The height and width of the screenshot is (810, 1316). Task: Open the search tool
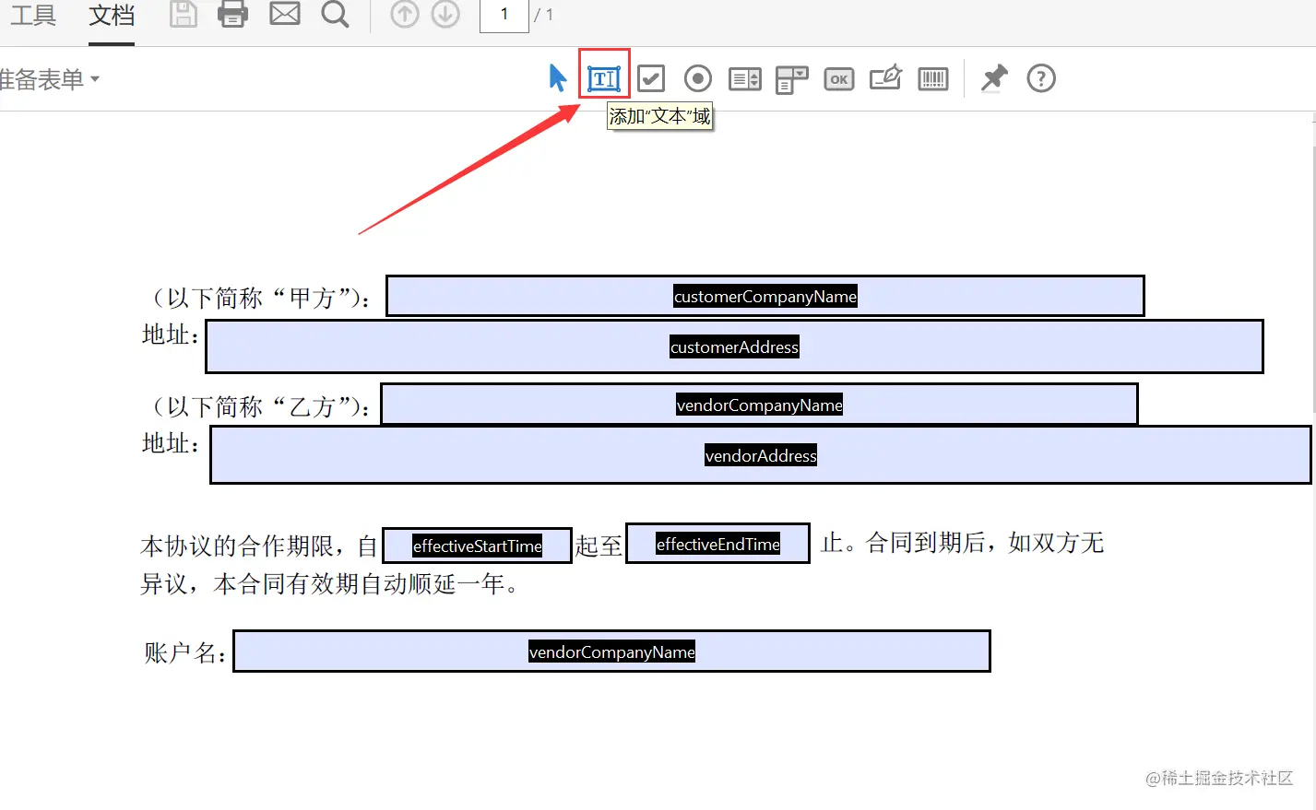(x=336, y=15)
